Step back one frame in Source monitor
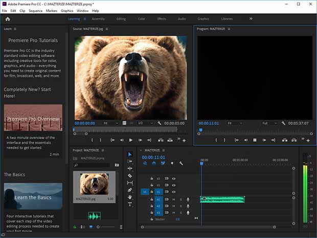The image size is (317, 238). [122, 140]
